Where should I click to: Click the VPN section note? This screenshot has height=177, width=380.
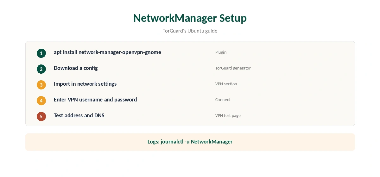tap(226, 84)
